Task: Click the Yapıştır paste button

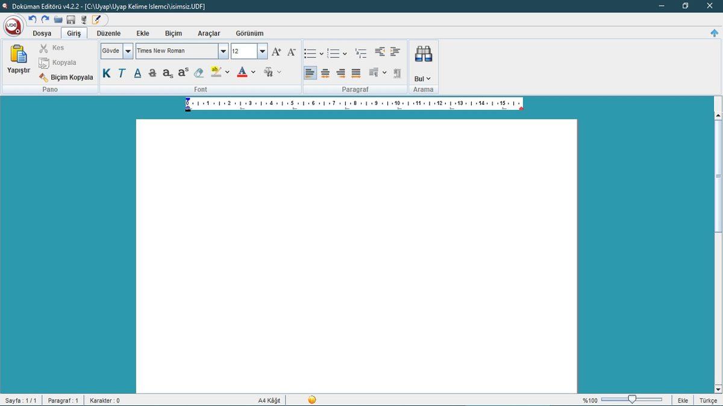Action: (19, 60)
